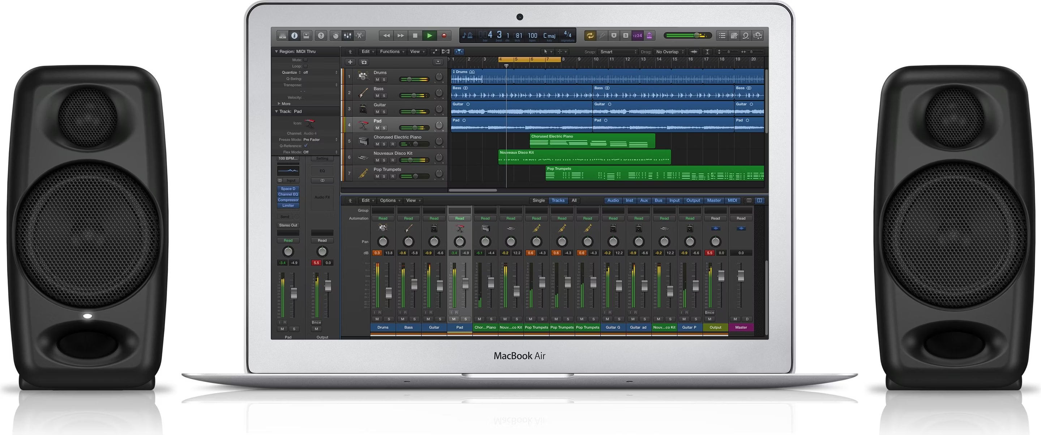Toggle the Catch playhead button
Image resolution: width=1041 pixels, height=435 pixels.
click(x=459, y=52)
